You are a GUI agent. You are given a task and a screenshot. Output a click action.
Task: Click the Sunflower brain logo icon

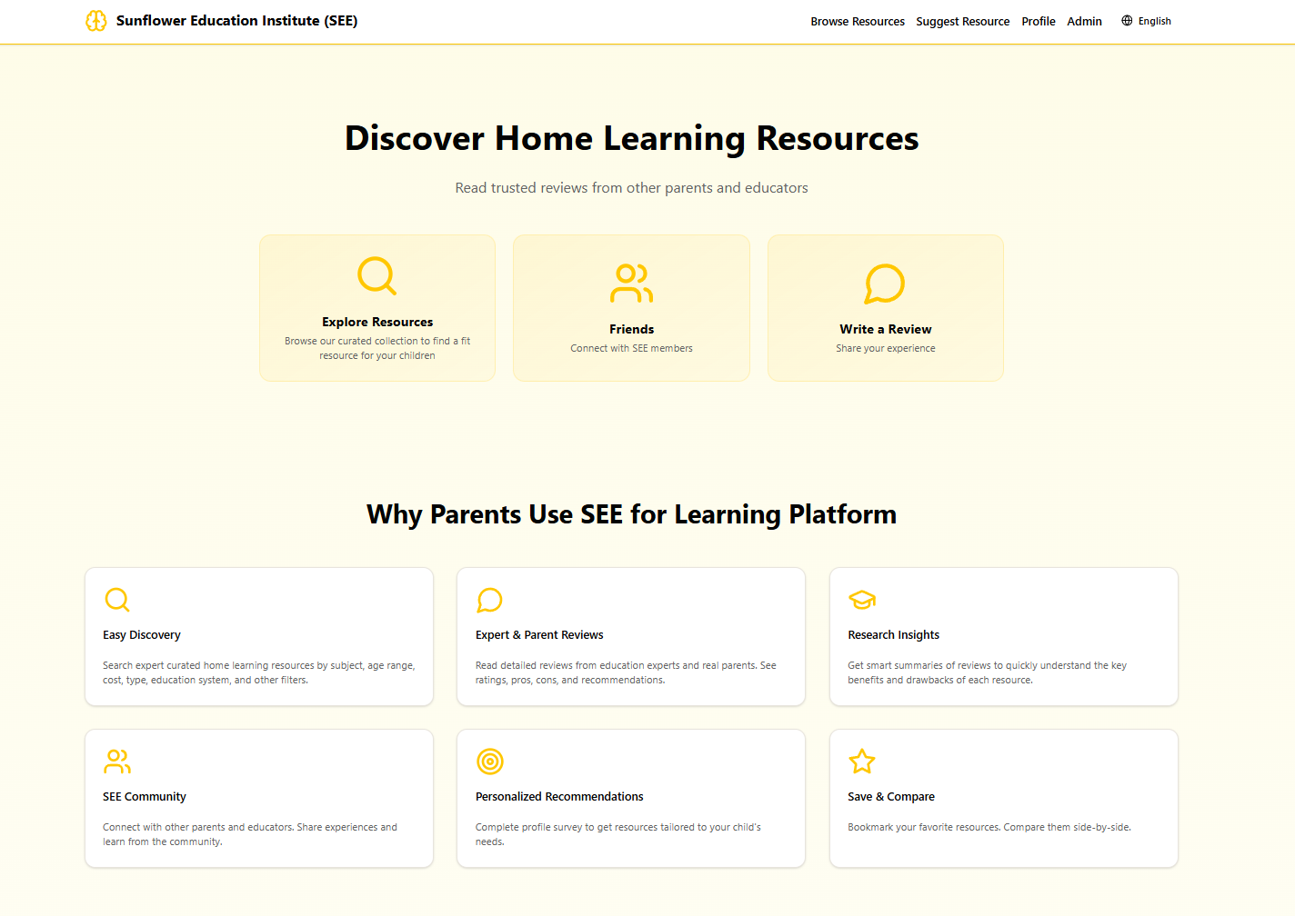pos(96,21)
